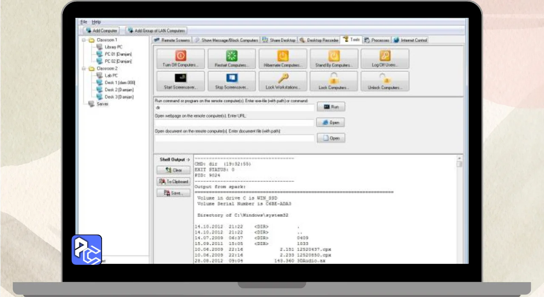Select Desk 2 [Damjan] computer
The image size is (544, 297).
click(115, 90)
